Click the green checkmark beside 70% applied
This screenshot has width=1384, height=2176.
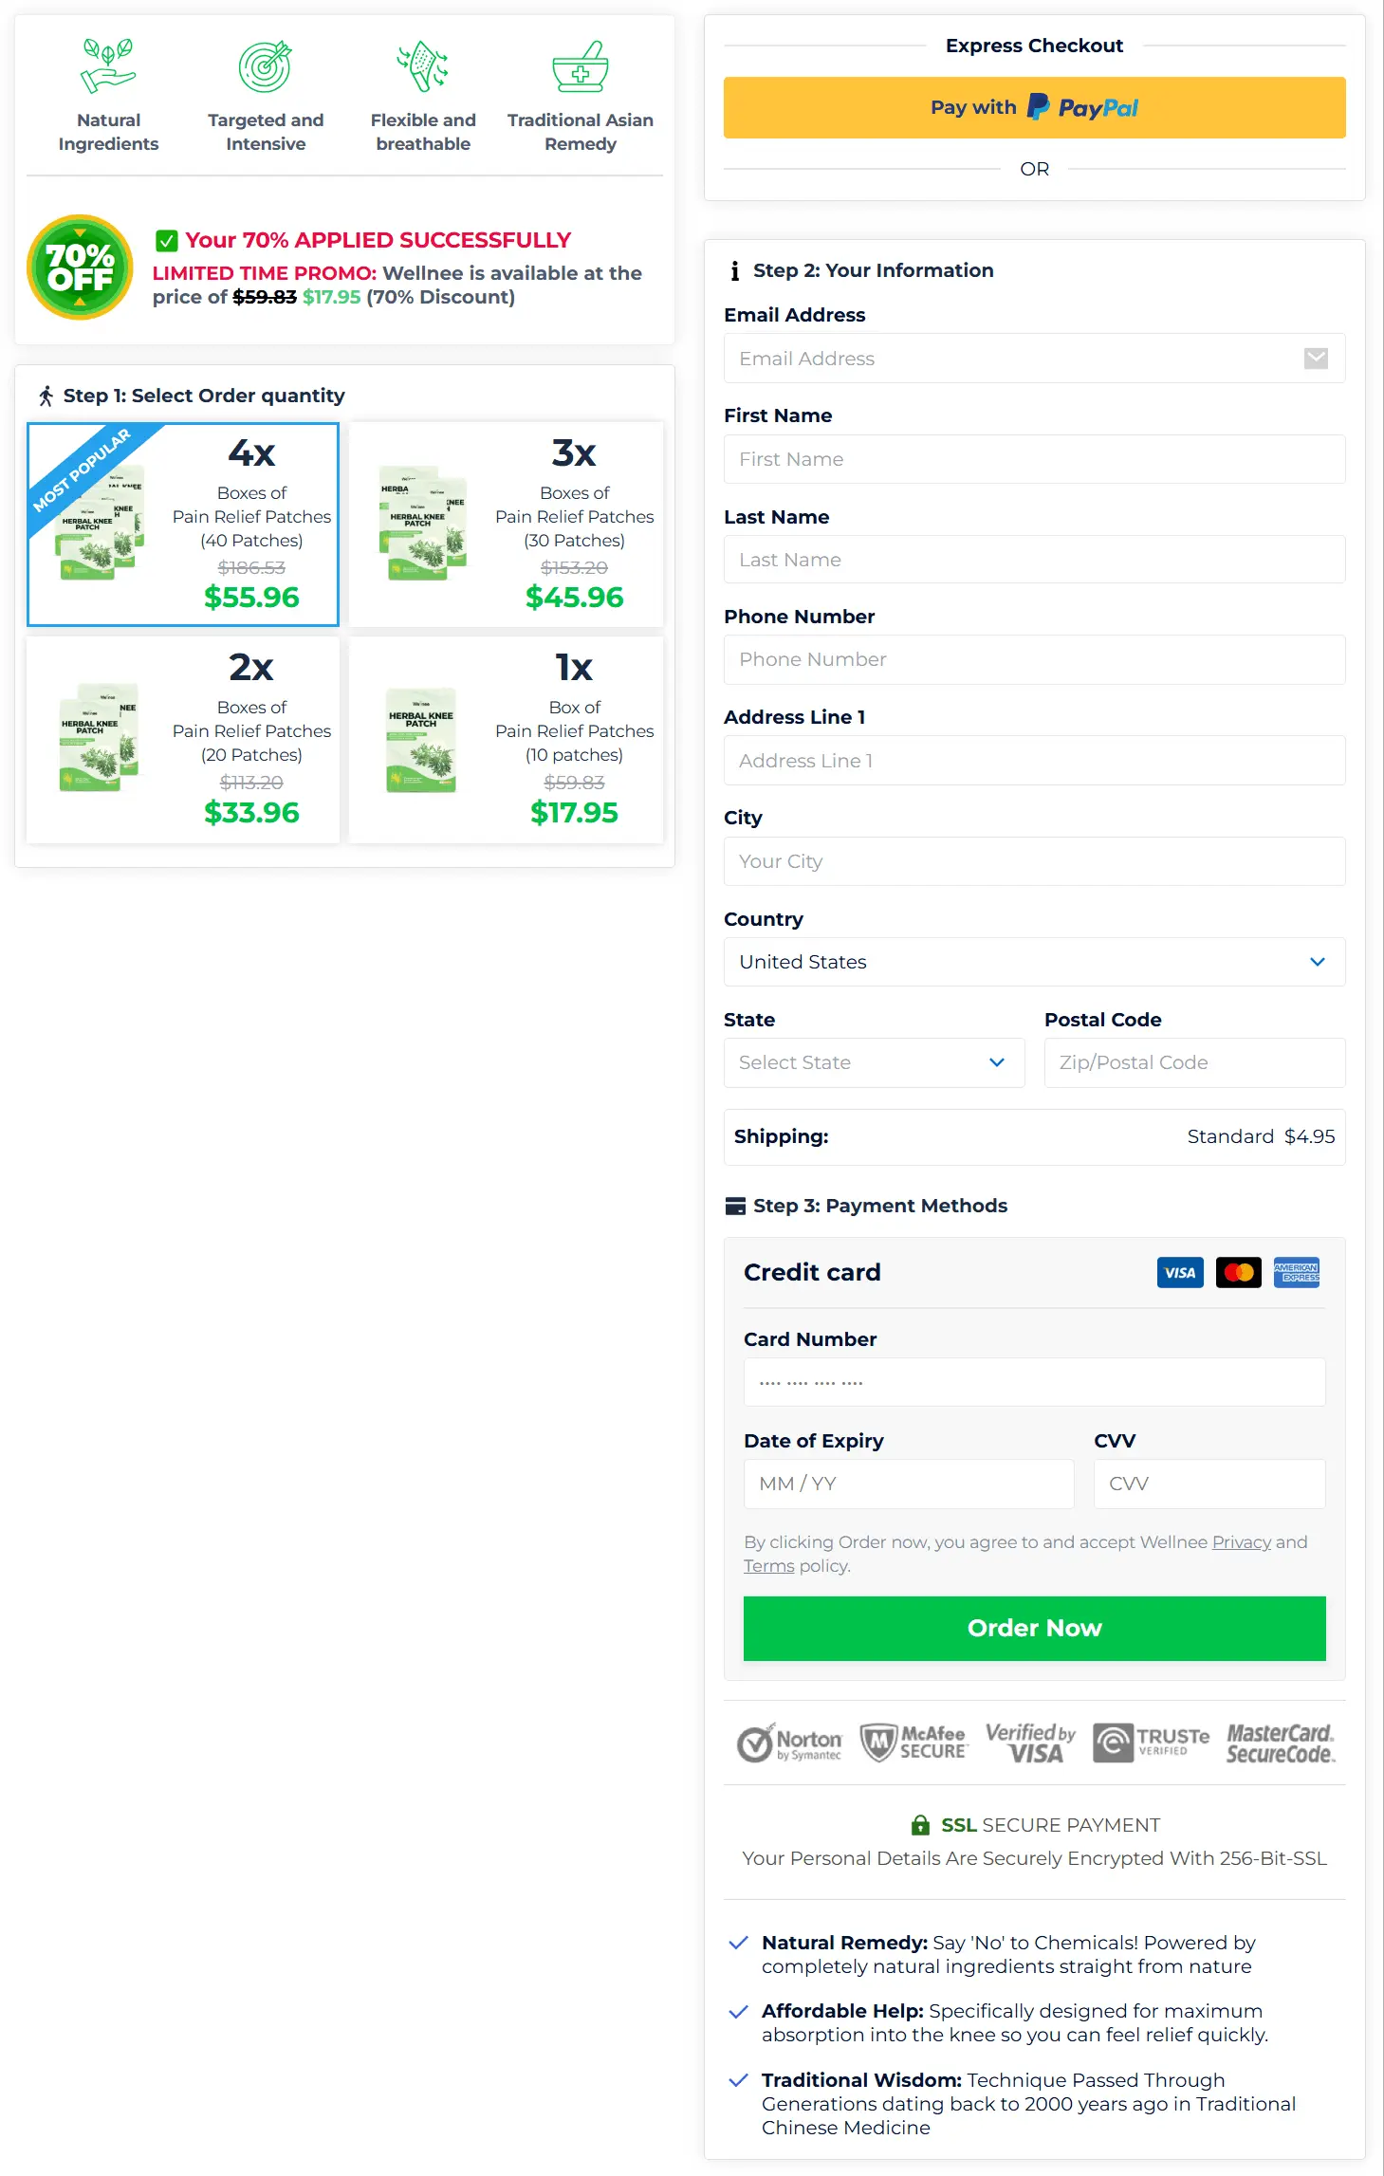click(x=167, y=241)
